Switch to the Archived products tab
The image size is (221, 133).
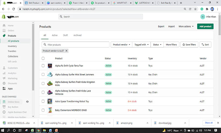(x=78, y=35)
